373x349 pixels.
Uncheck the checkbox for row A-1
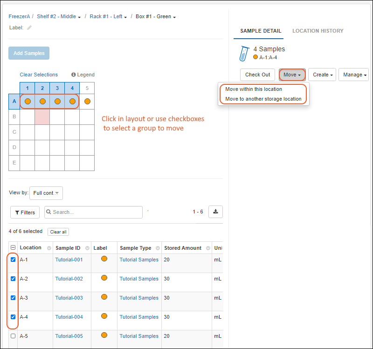[x=13, y=260]
